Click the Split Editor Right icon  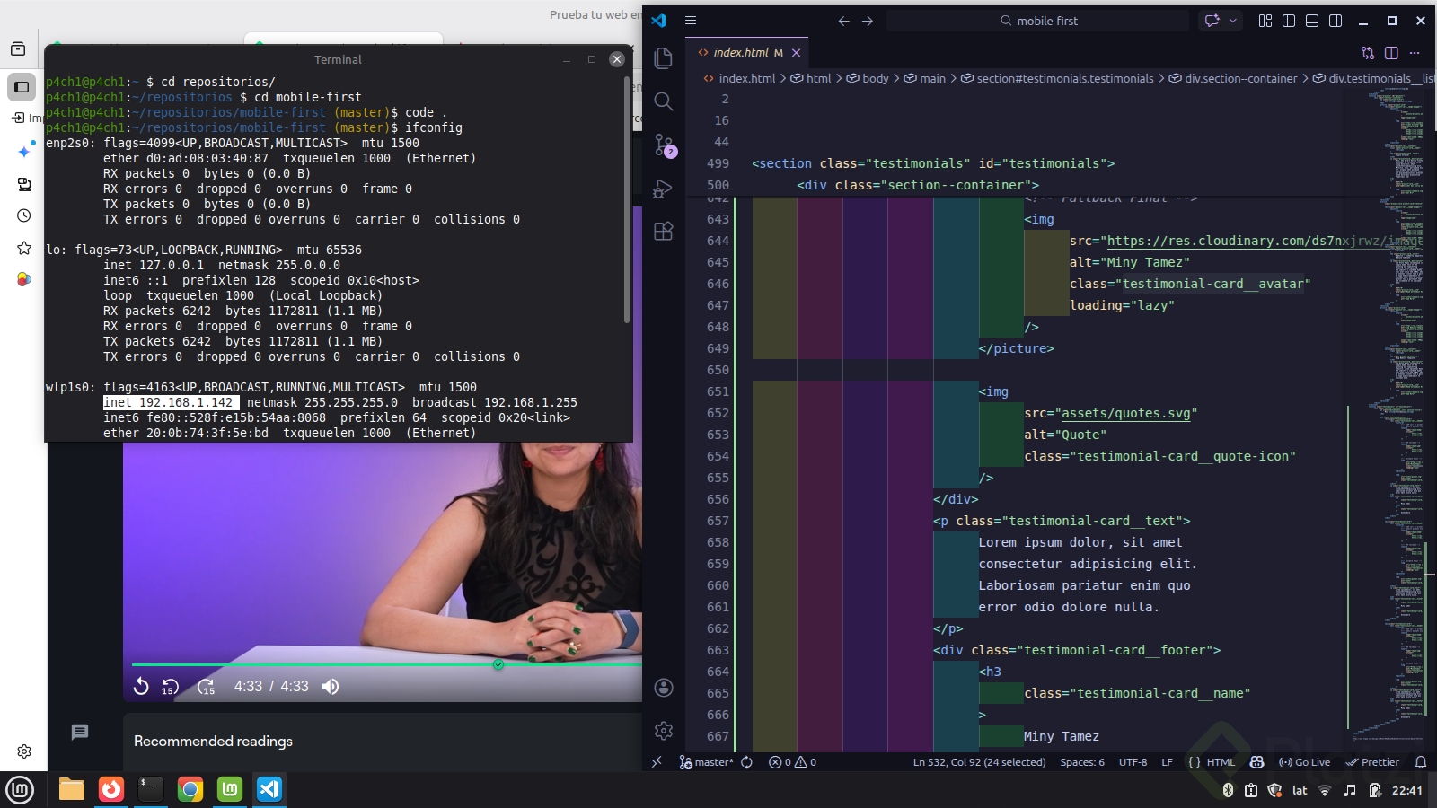click(1391, 53)
